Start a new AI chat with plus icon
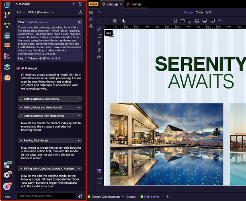 (x=73, y=4)
